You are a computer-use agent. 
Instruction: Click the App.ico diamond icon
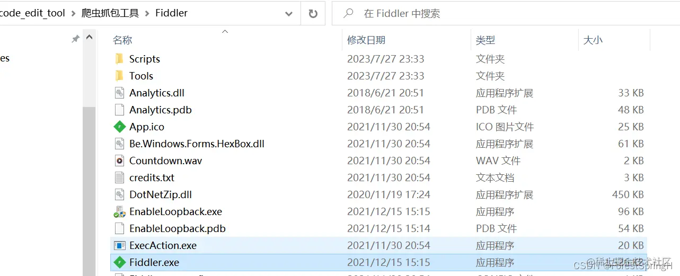[120, 127]
